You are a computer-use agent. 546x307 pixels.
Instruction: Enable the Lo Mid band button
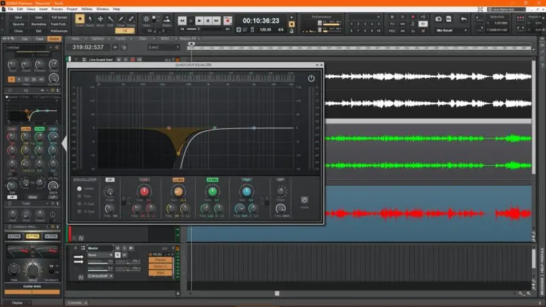coord(177,179)
